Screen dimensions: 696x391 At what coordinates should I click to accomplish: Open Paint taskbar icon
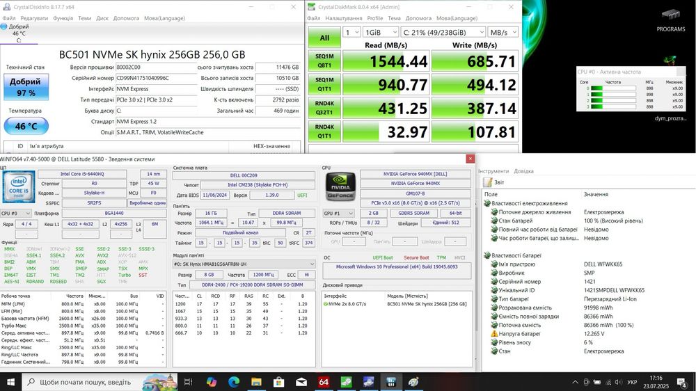(x=413, y=382)
